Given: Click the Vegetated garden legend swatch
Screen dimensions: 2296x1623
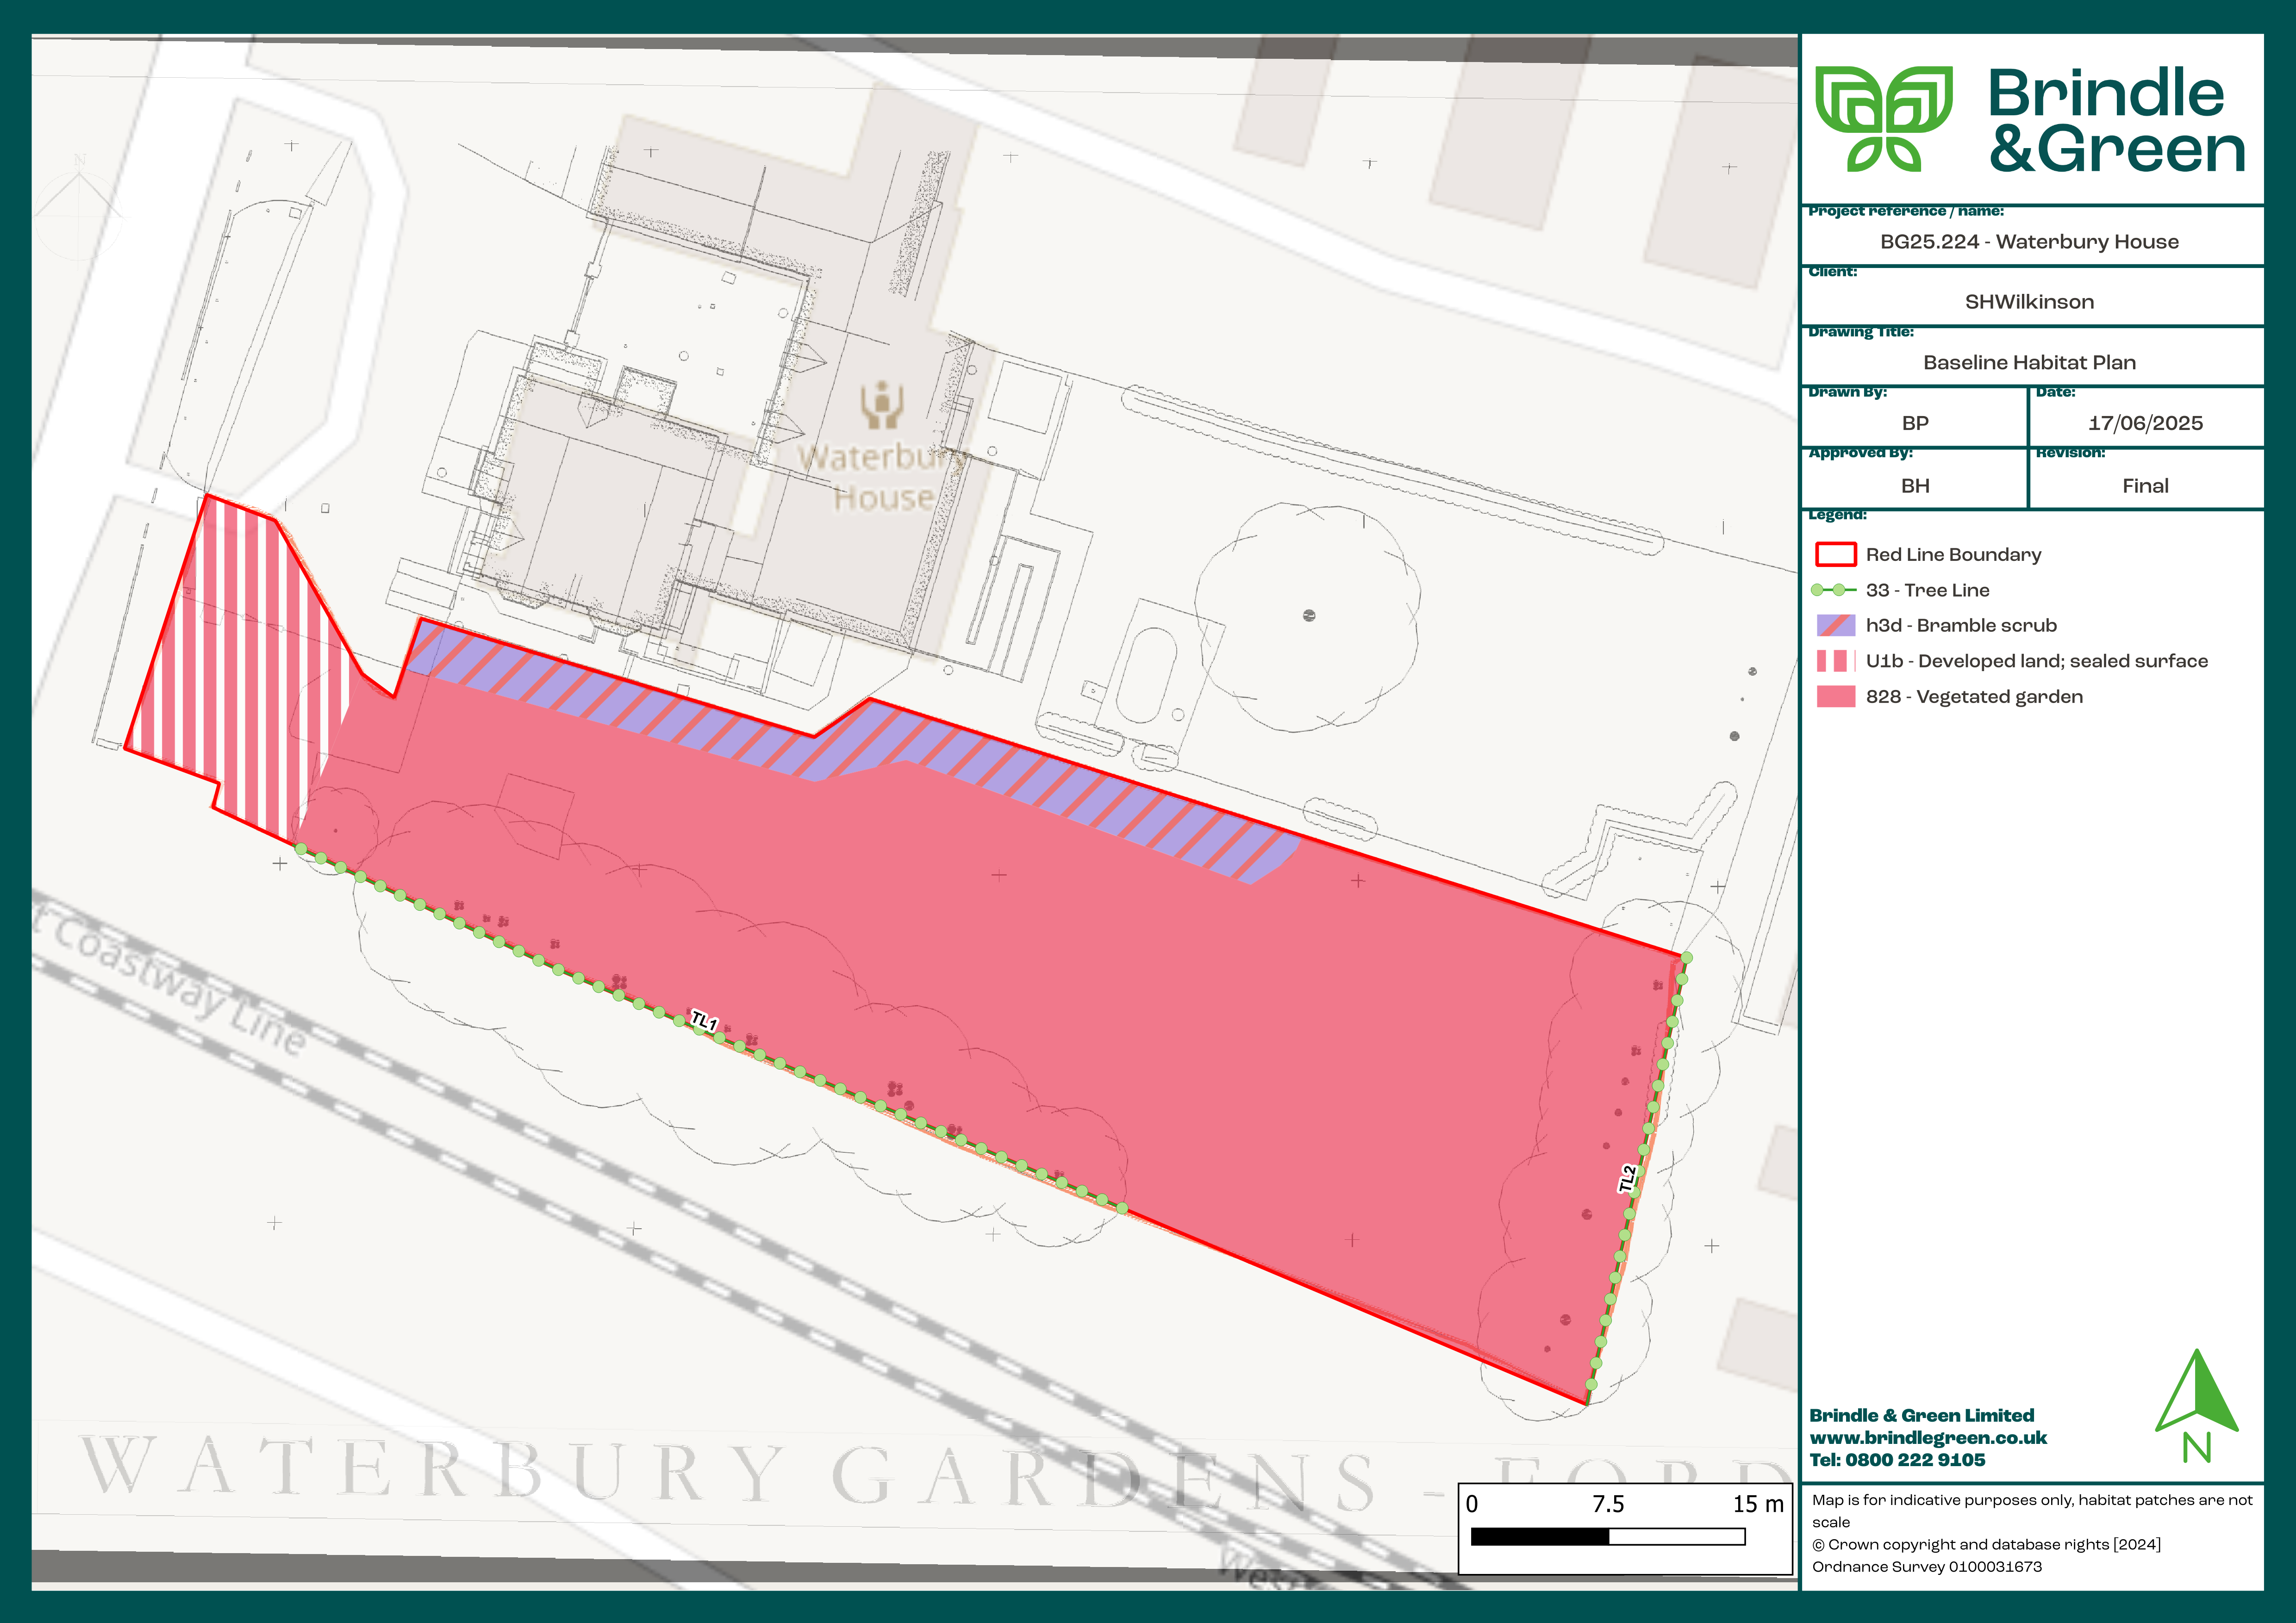Looking at the screenshot, I should 1835,697.
